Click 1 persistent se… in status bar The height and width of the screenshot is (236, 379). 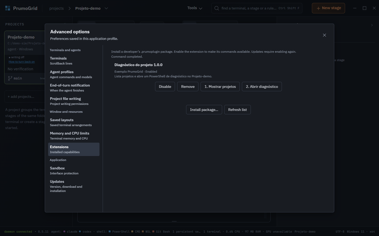click(186, 232)
